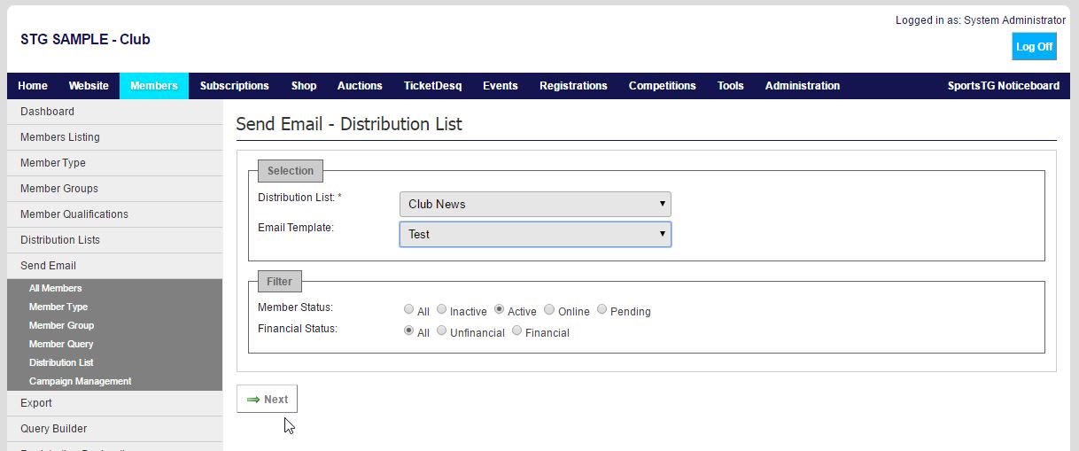Select All financial status radio

(x=408, y=330)
